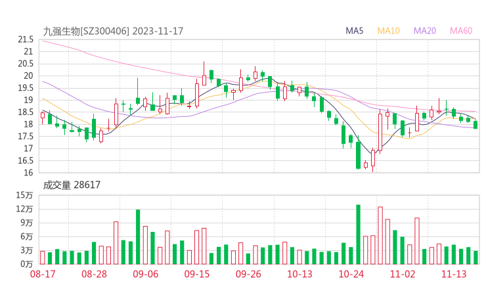Image resolution: width=486 pixels, height=289 pixels.
Task: Click the 16 price axis label
Action: tap(28, 172)
